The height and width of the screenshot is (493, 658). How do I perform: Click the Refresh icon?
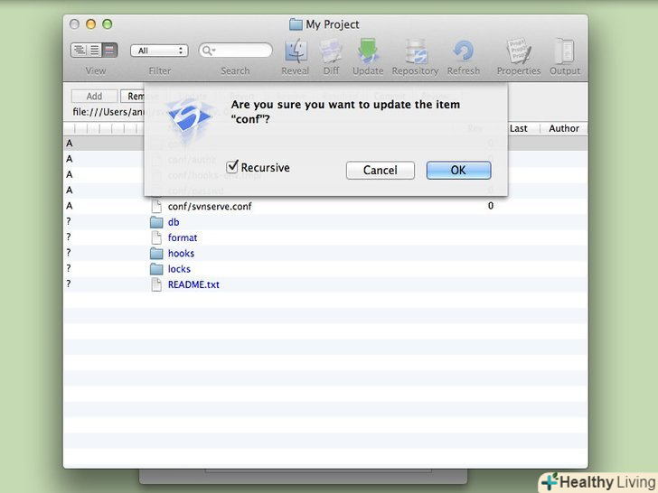coord(463,51)
